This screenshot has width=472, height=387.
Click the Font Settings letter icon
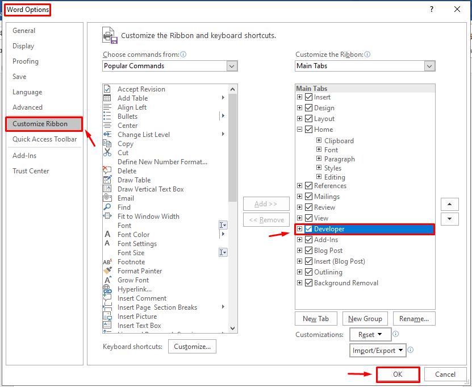(x=107, y=243)
